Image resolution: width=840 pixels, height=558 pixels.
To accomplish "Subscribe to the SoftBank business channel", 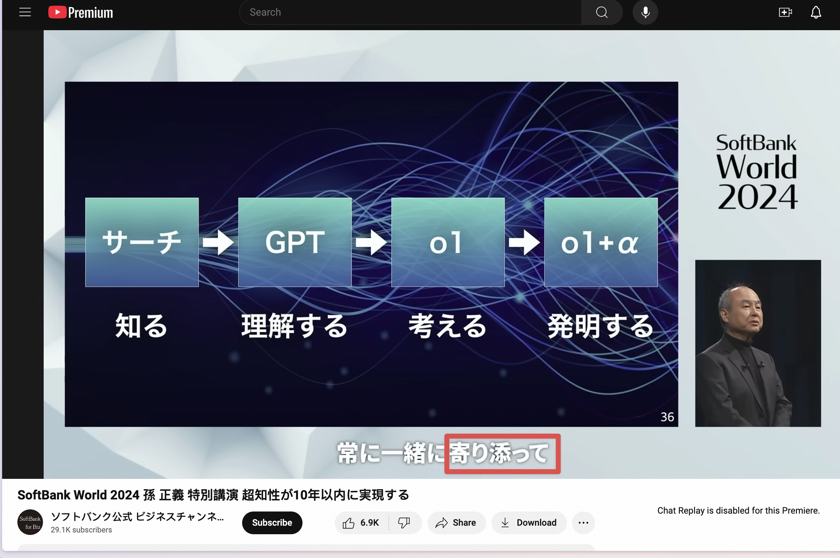I will tap(272, 523).
